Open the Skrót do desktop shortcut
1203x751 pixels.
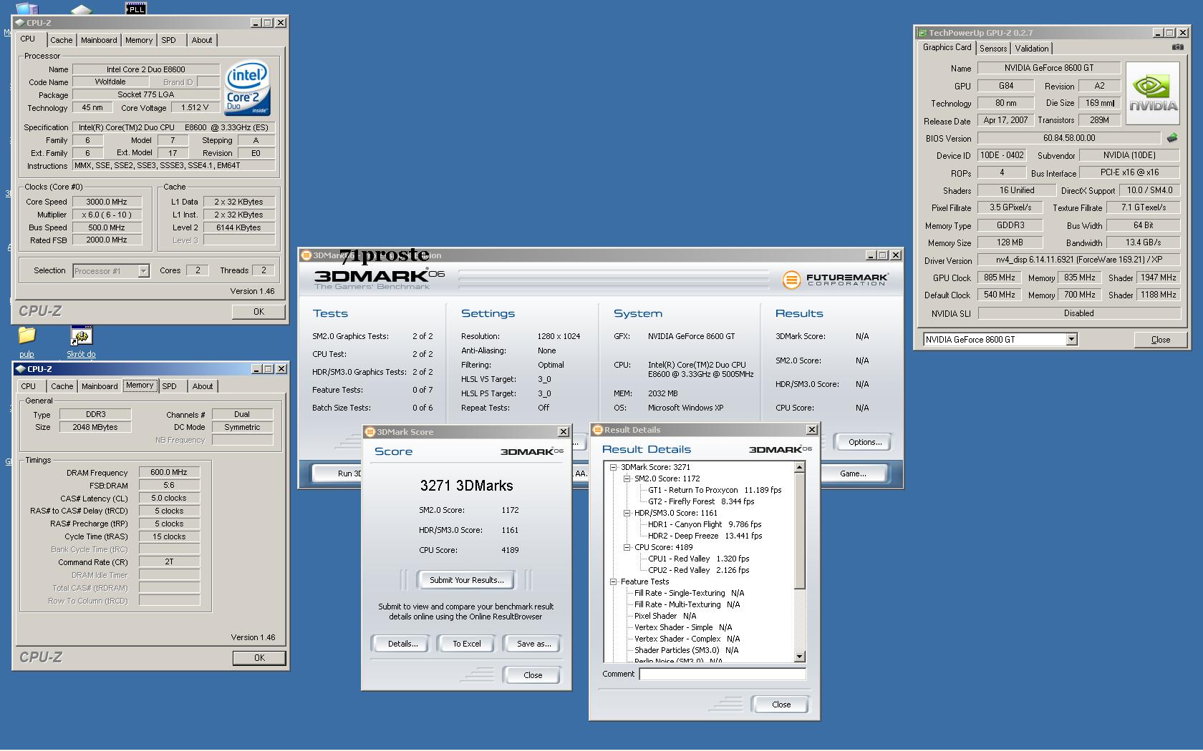click(x=81, y=339)
